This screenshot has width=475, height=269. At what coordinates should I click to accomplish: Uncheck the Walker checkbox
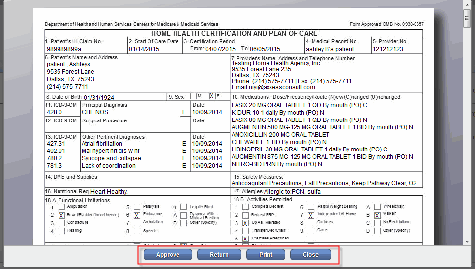tap(377, 215)
